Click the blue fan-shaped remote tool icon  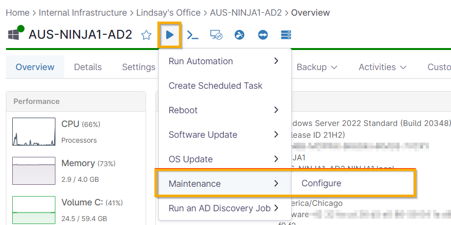pyautogui.click(x=239, y=35)
